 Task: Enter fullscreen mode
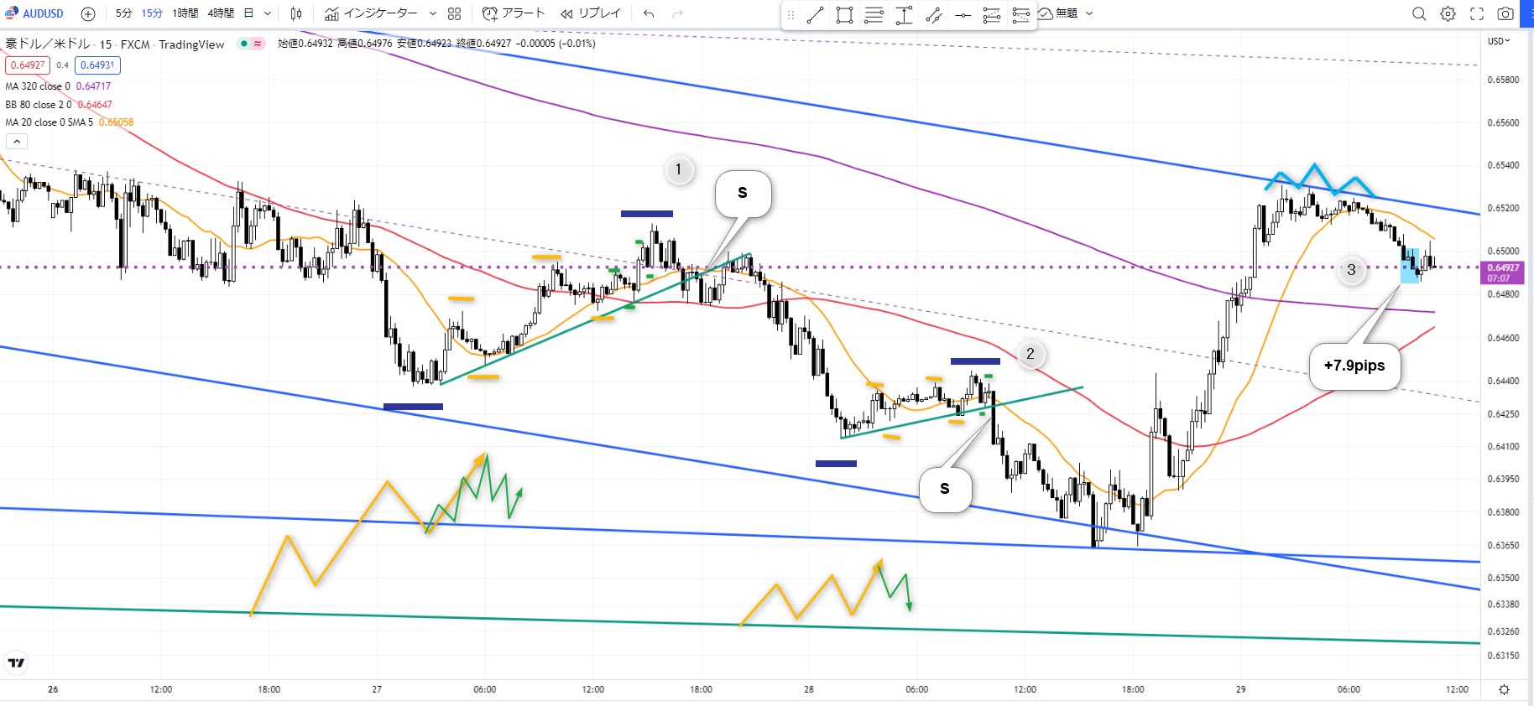click(1477, 13)
